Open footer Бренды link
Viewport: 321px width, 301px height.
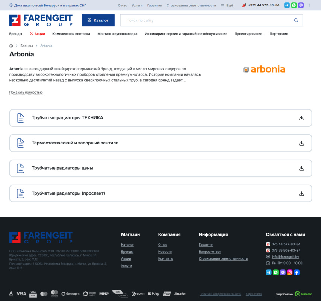click(127, 251)
